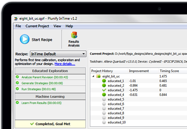Click green status dot beside educated_4
This screenshot has height=129, width=187.
[x=104, y=95]
